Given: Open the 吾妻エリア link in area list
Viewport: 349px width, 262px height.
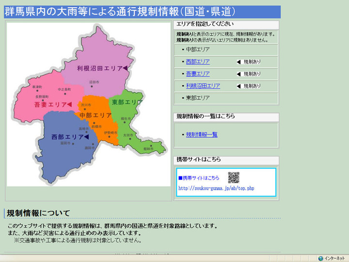Looking at the screenshot, I should 198,74.
